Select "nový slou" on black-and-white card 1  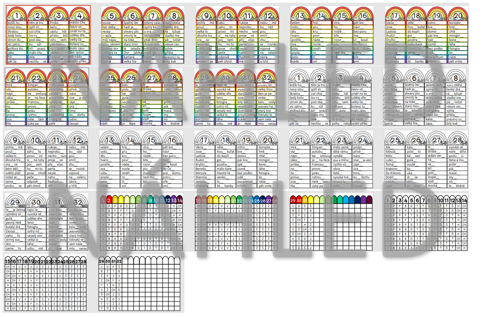(x=297, y=89)
